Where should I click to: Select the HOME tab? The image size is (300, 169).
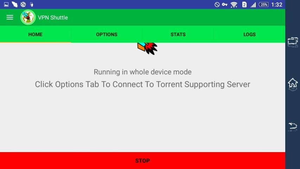(x=36, y=34)
